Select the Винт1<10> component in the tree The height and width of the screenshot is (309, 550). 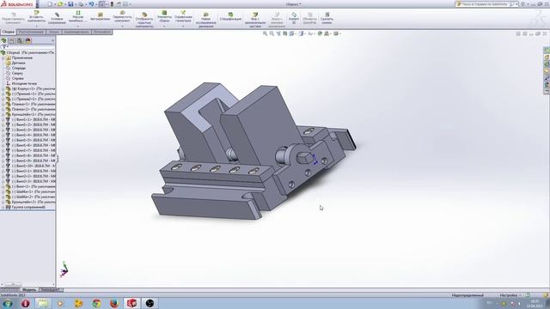coord(31,166)
